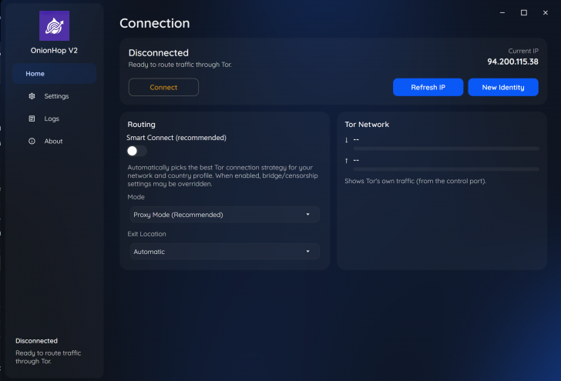Click the Routing section heading

click(x=141, y=125)
